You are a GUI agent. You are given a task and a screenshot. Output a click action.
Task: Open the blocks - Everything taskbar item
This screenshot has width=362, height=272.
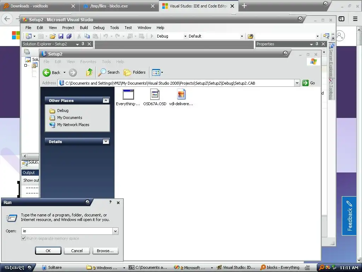pos(280,268)
